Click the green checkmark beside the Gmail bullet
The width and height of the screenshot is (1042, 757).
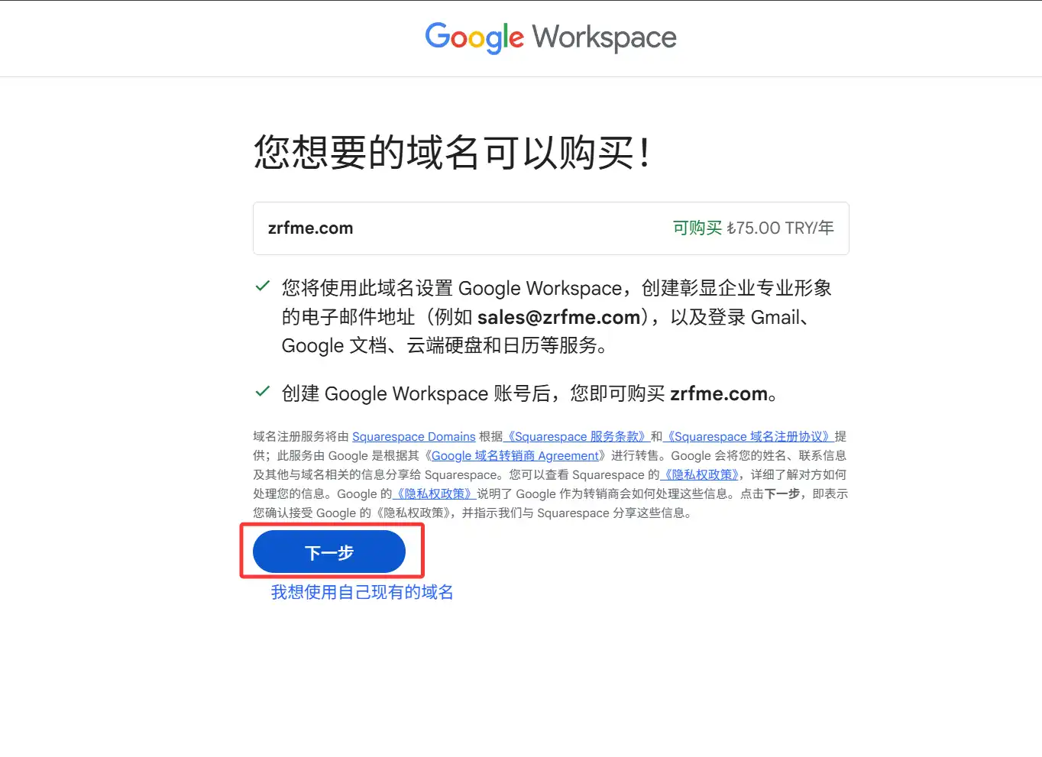pyautogui.click(x=262, y=286)
